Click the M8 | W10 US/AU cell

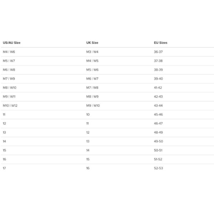[10, 87]
